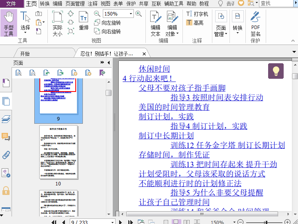Rotate view right (向右旋转)
Viewport: 298px width, 224px height.
[x=108, y=31]
